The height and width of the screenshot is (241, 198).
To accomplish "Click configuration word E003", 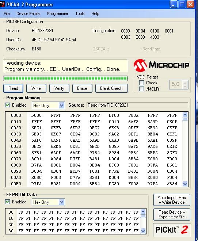I will [140, 37].
